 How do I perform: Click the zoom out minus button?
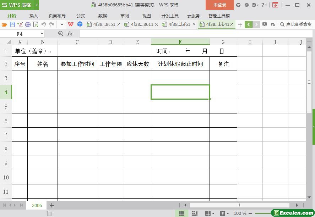tap(251, 213)
